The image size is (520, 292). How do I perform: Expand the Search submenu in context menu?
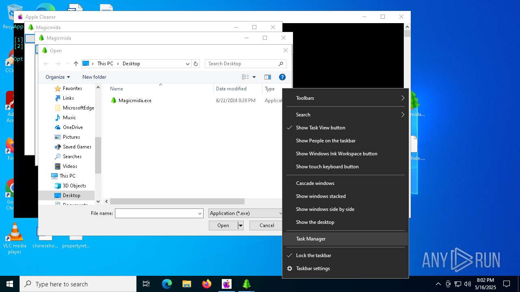(345, 115)
